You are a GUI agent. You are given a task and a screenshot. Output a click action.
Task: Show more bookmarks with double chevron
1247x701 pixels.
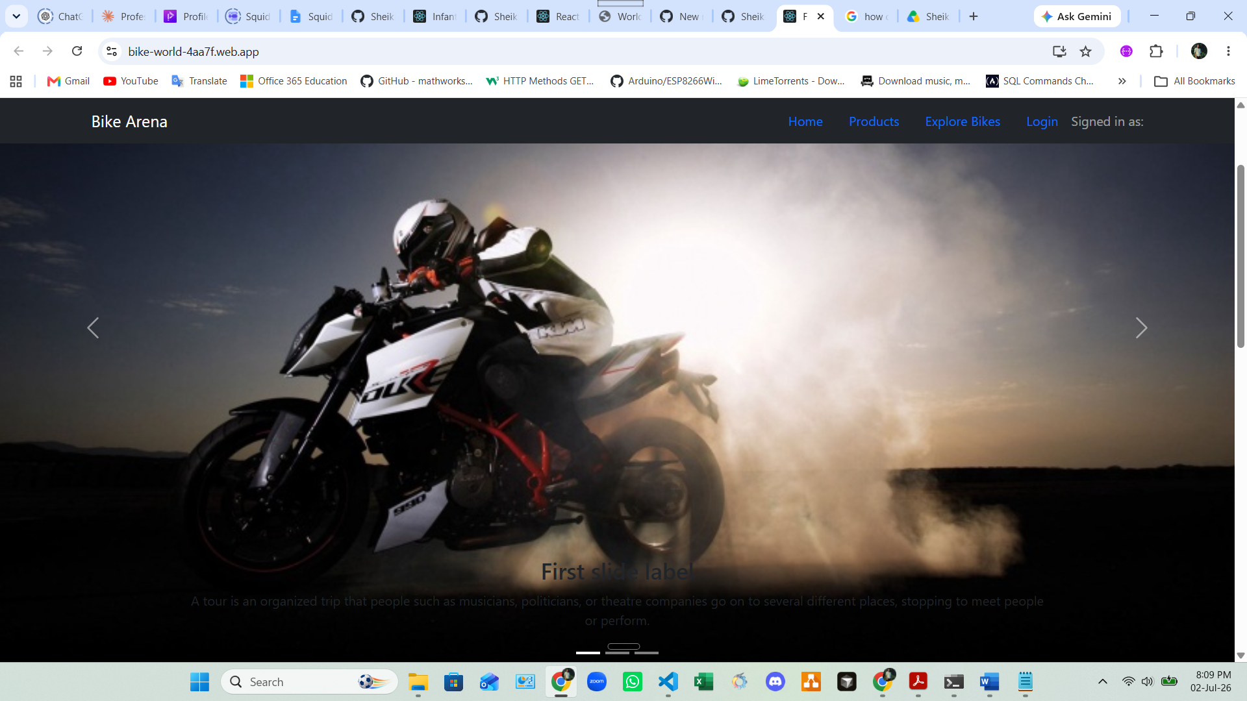(x=1122, y=81)
